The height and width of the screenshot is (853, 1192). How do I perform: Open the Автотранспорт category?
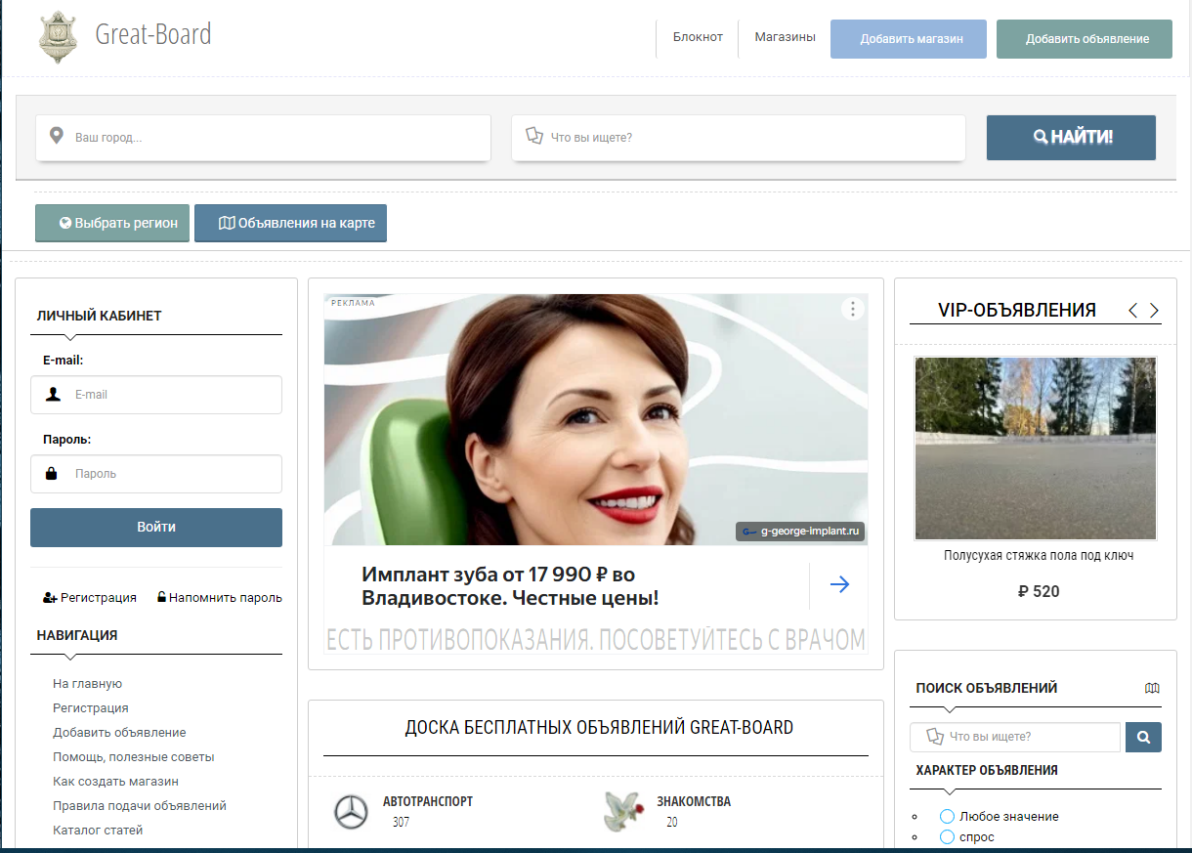coord(428,801)
